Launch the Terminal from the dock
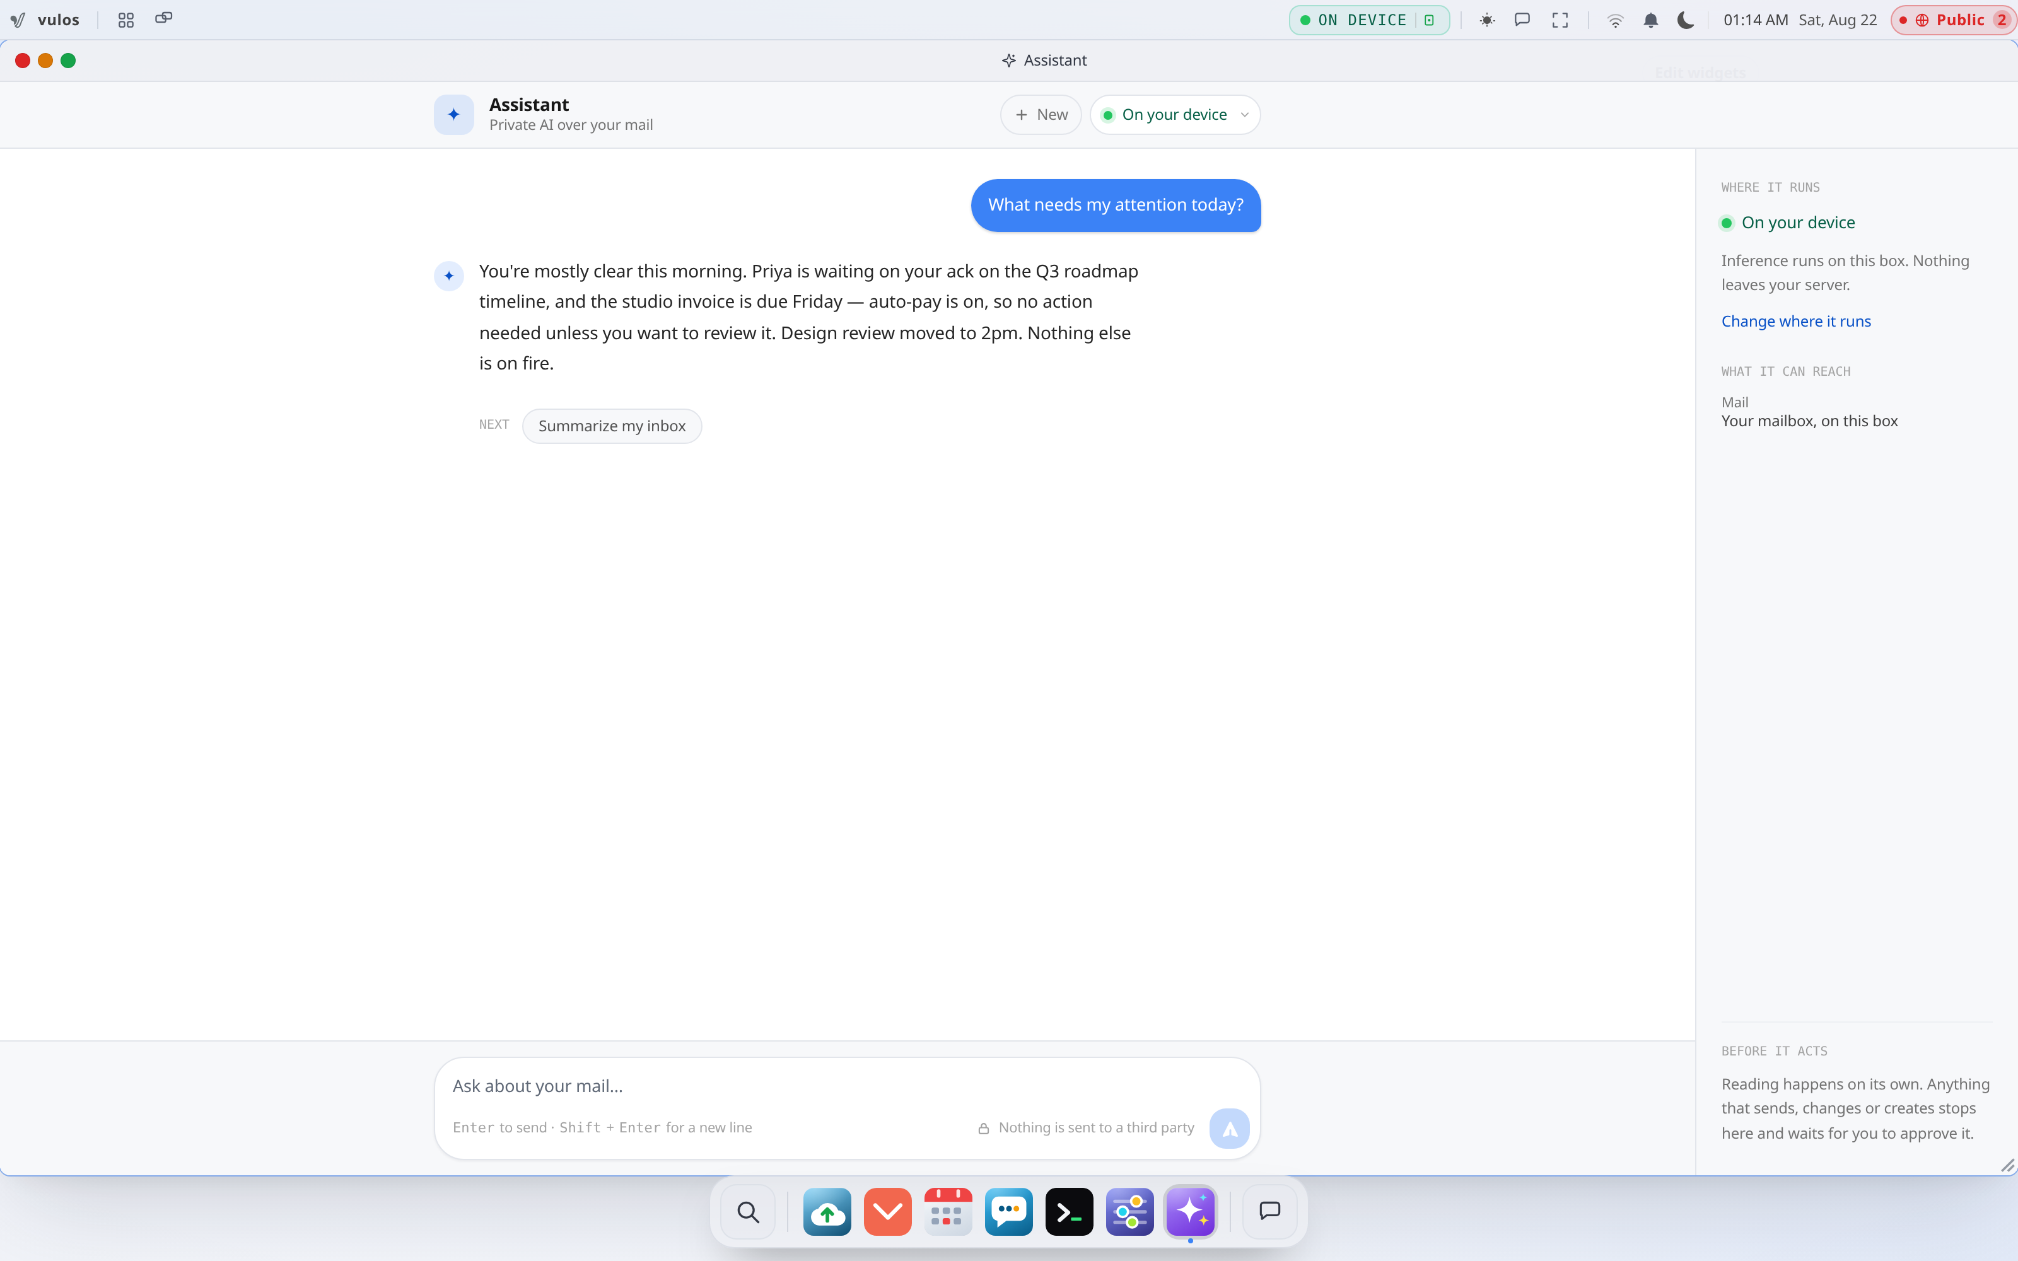Image resolution: width=2018 pixels, height=1261 pixels. tap(1069, 1212)
